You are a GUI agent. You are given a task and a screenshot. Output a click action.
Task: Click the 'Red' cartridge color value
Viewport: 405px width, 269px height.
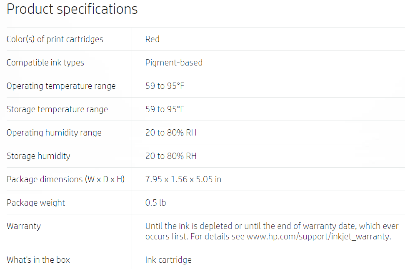tap(152, 39)
